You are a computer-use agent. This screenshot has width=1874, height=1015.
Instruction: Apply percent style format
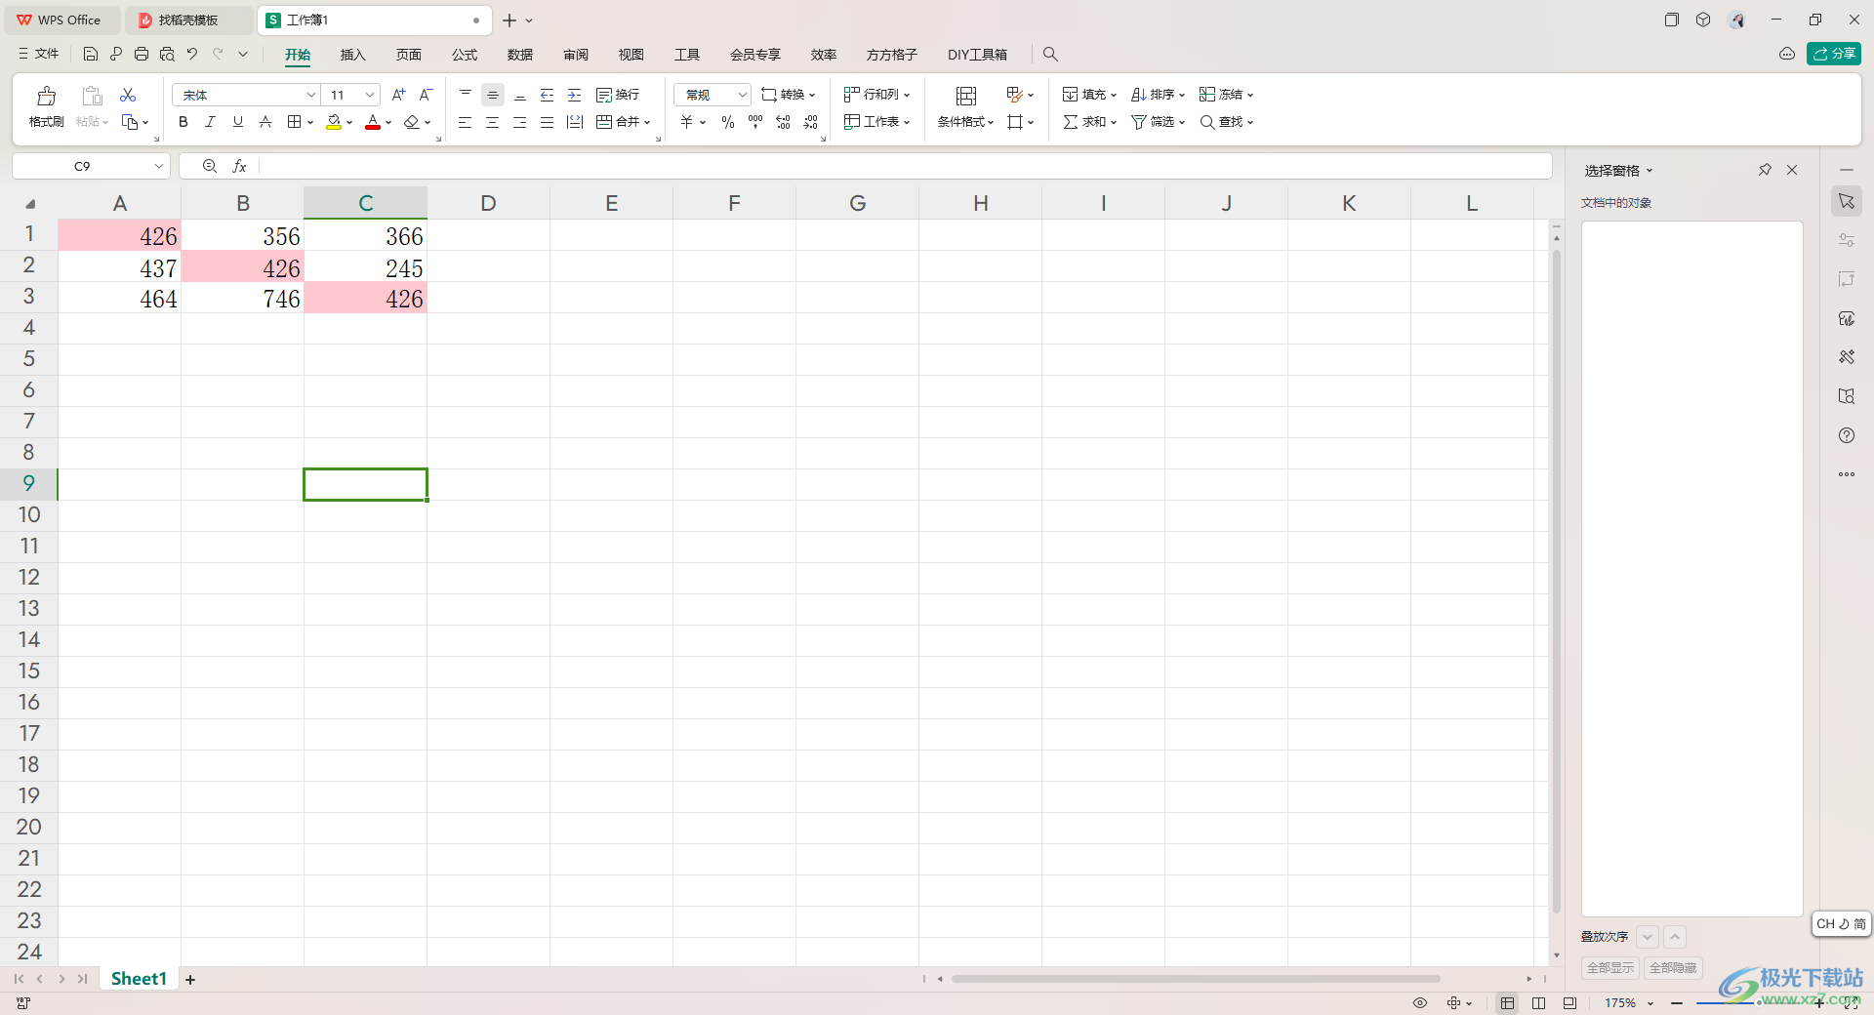click(728, 122)
